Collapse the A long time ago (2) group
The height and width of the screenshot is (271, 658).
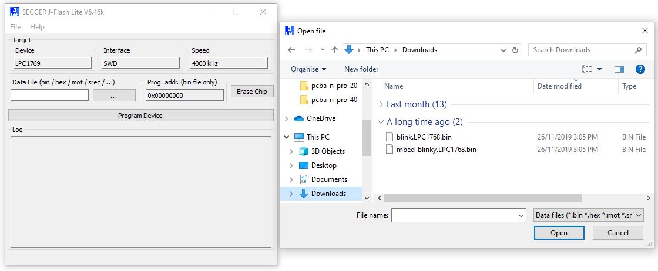(x=381, y=122)
